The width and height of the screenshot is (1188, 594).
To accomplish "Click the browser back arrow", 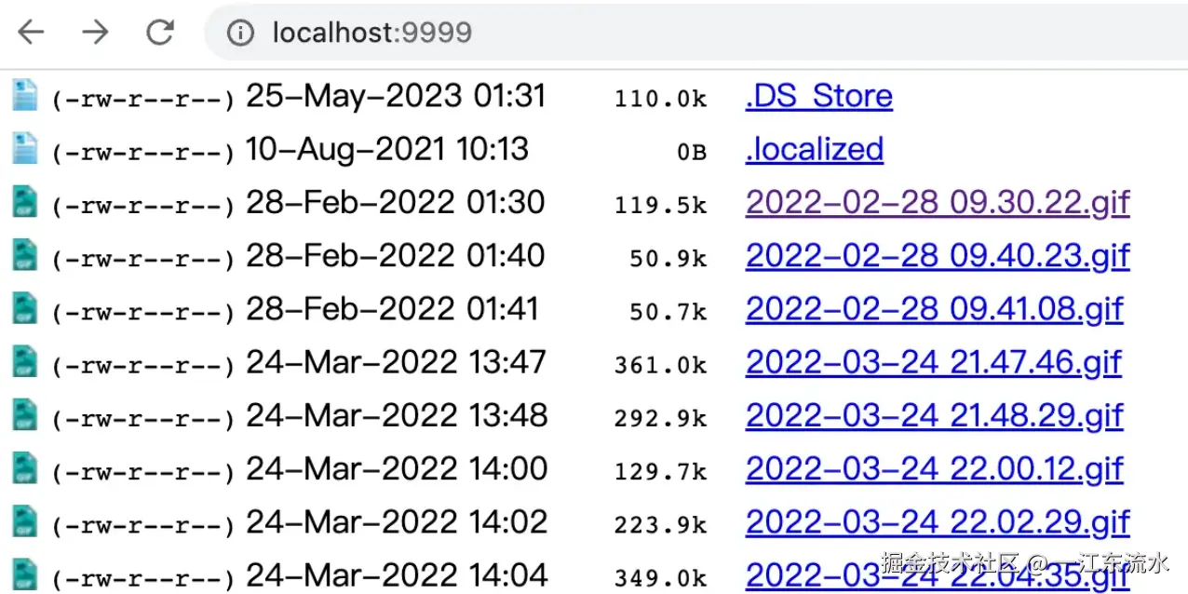I will (31, 33).
